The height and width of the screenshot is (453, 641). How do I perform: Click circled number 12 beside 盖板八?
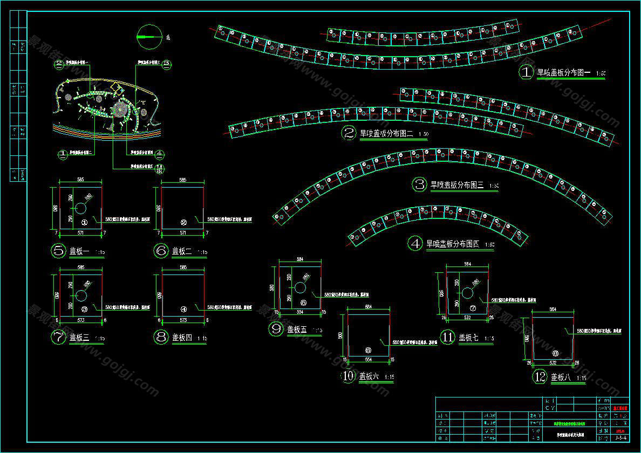point(540,377)
